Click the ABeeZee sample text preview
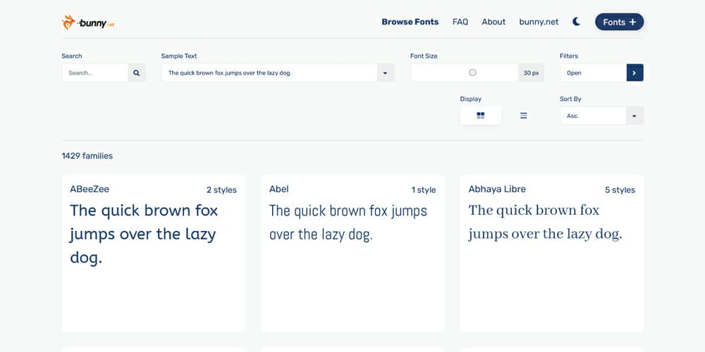The width and height of the screenshot is (705, 352). (144, 234)
